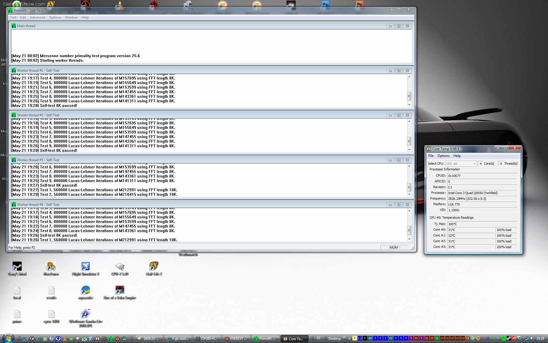Click the Half Life 2 desktop icon
The image size is (548, 343).
[154, 269]
